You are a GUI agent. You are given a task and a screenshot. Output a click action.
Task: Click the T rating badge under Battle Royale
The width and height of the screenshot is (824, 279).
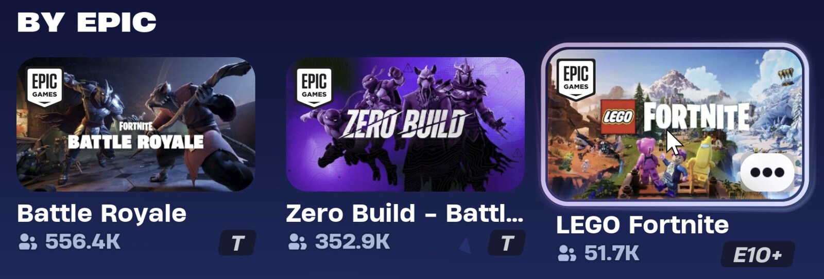(x=237, y=243)
